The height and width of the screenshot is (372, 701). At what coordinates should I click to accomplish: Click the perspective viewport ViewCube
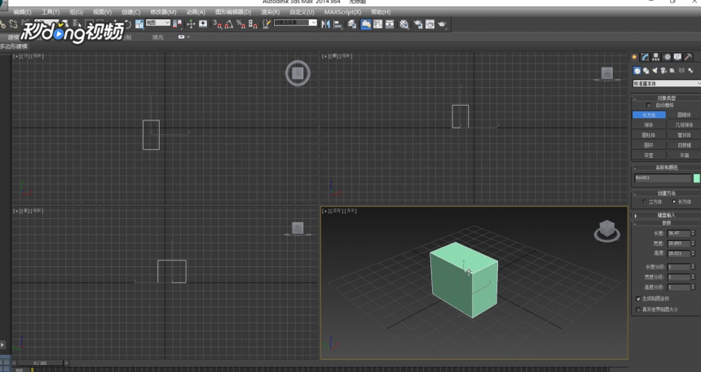(606, 232)
